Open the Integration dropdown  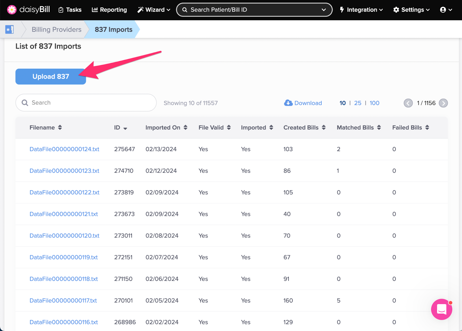coord(361,10)
